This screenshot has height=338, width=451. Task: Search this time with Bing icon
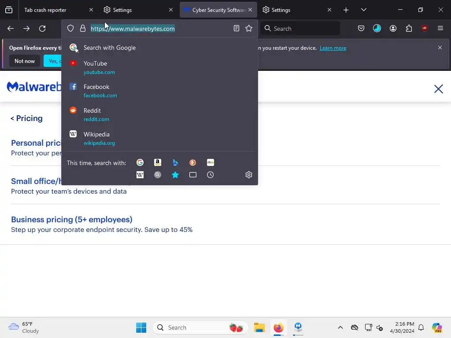point(175,163)
